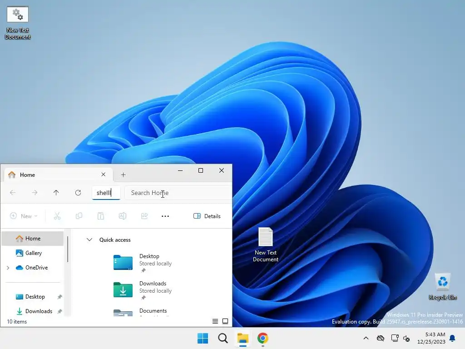Viewport: 465px width, 349px height.
Task: Switch to details list view
Action: click(x=215, y=321)
